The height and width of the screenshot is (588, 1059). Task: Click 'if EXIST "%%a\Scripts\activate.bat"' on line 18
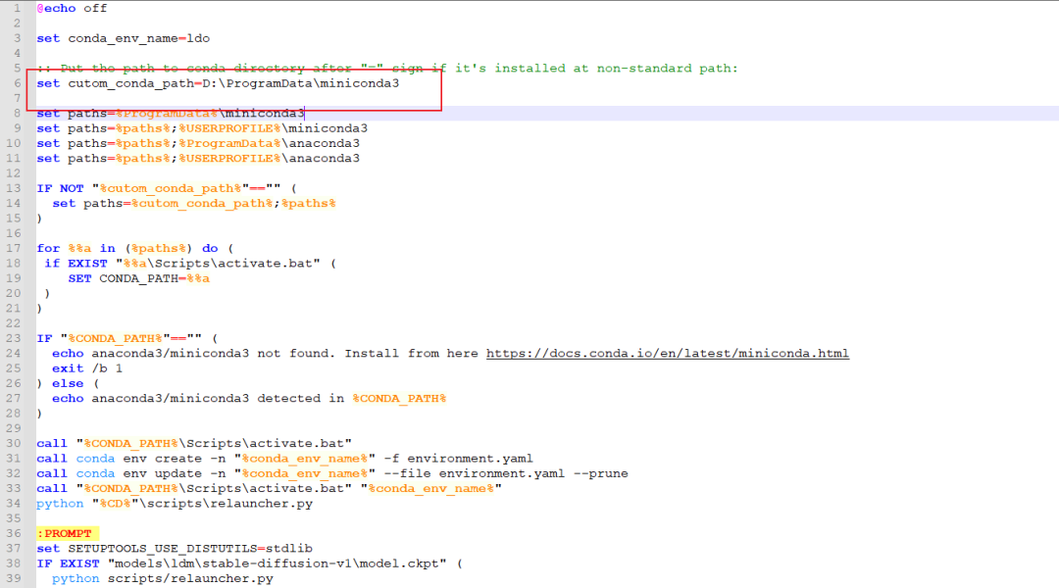tap(182, 264)
